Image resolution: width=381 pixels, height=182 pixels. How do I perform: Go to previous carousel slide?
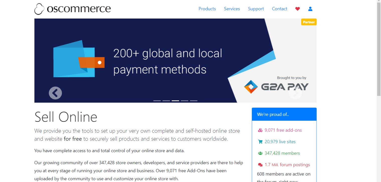pyautogui.click(x=55, y=93)
